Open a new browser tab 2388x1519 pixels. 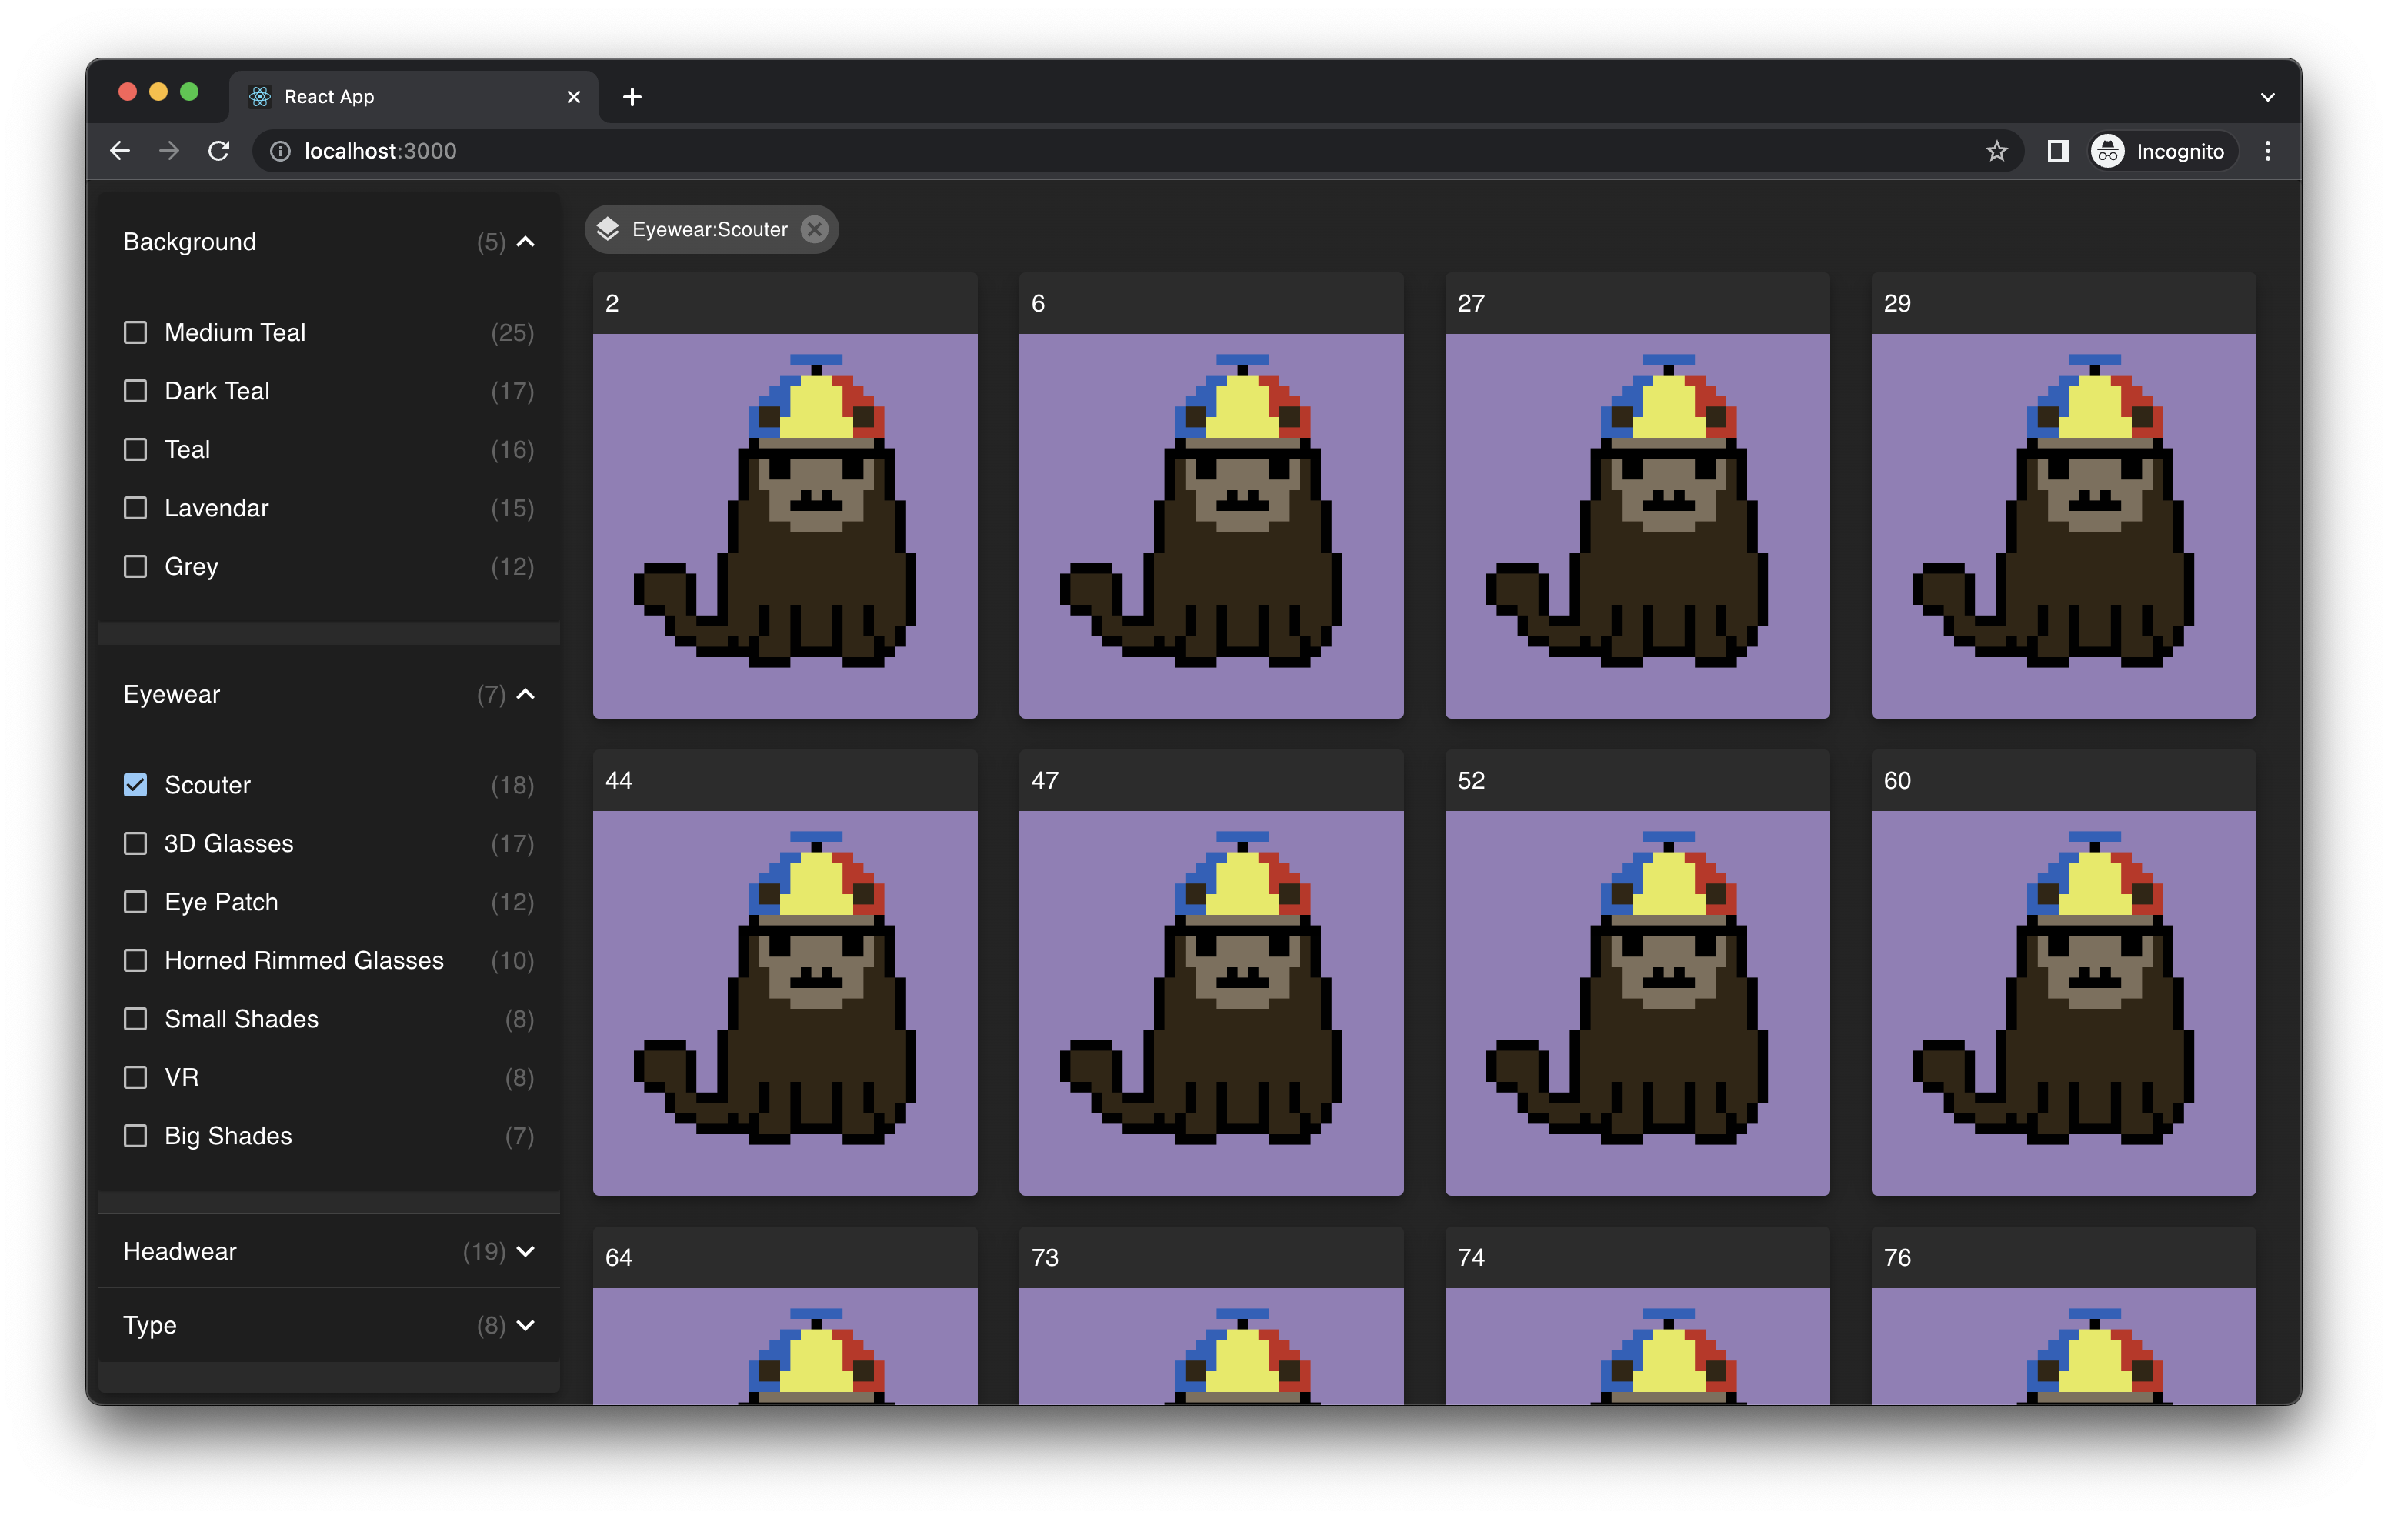click(632, 96)
